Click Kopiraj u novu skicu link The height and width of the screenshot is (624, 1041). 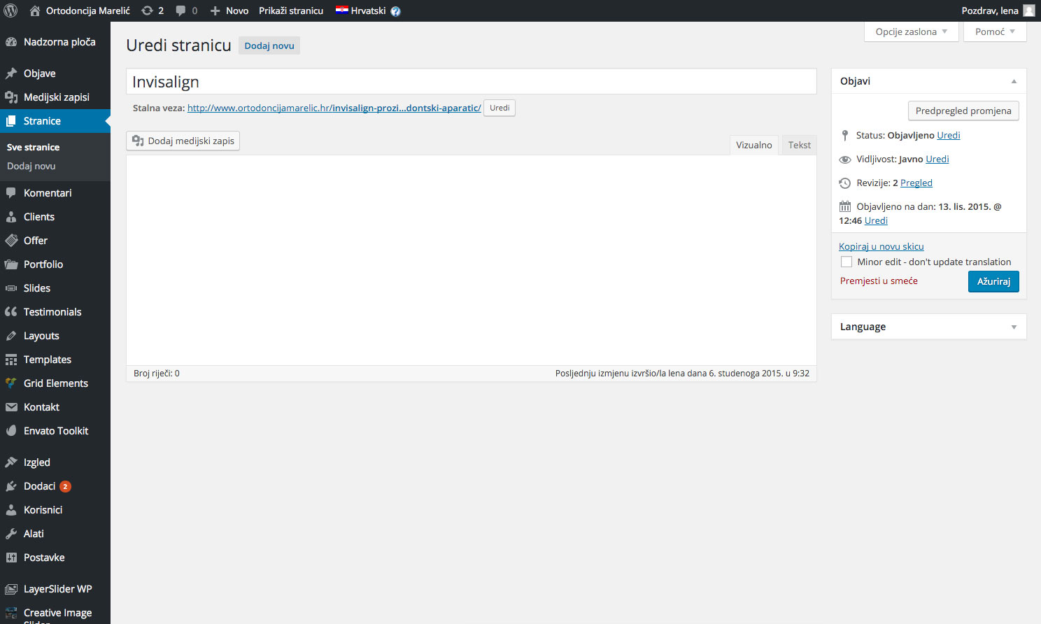coord(881,246)
